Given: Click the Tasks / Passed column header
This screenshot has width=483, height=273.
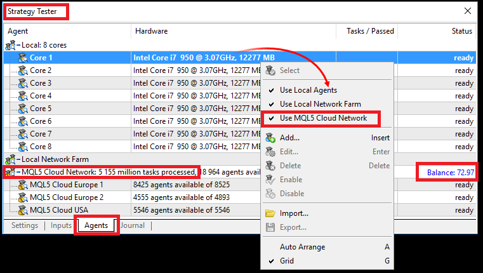Looking at the screenshot, I should tap(367, 31).
